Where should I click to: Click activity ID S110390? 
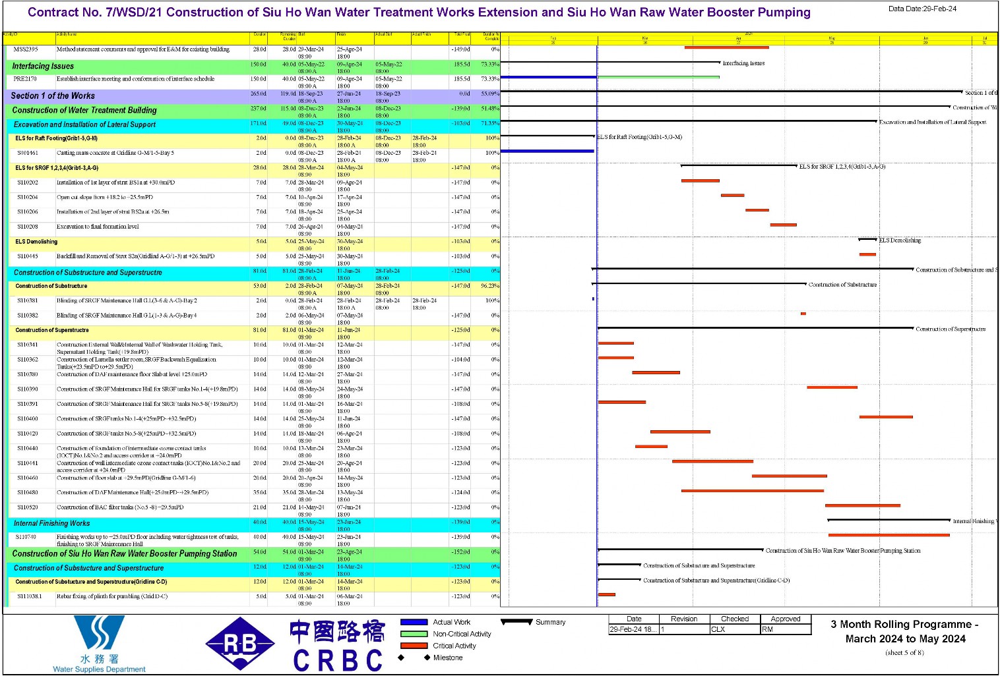point(28,389)
